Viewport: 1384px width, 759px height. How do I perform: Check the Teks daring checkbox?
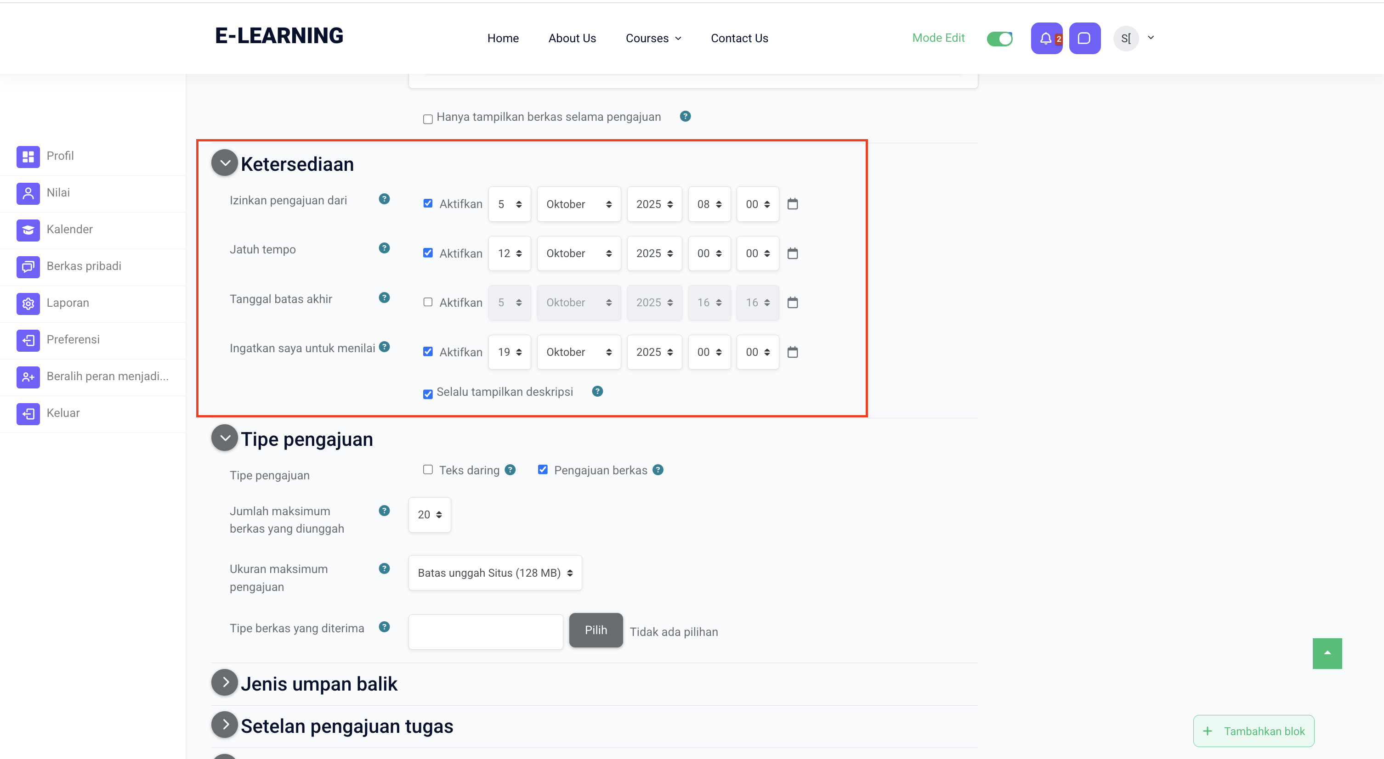(428, 470)
